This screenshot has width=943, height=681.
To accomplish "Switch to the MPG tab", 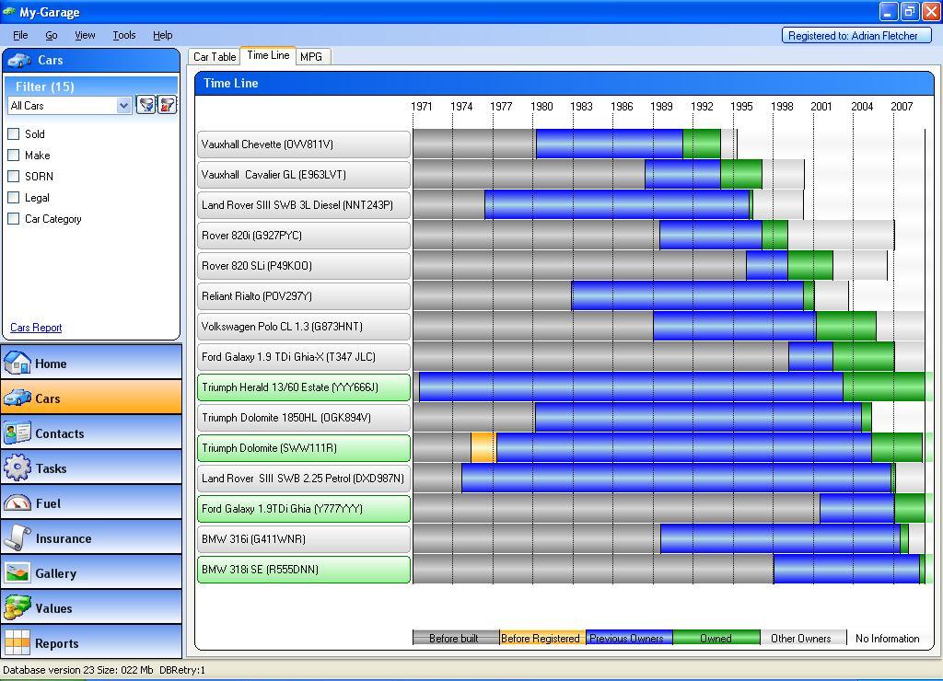I will click(311, 57).
